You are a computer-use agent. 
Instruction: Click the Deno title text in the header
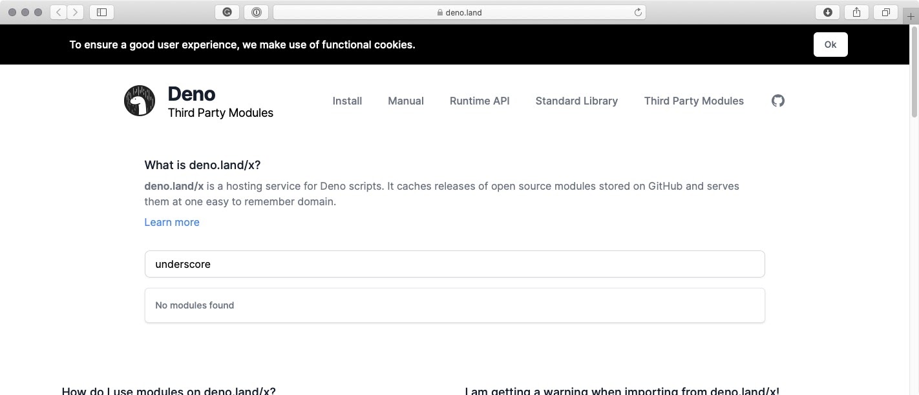(191, 94)
